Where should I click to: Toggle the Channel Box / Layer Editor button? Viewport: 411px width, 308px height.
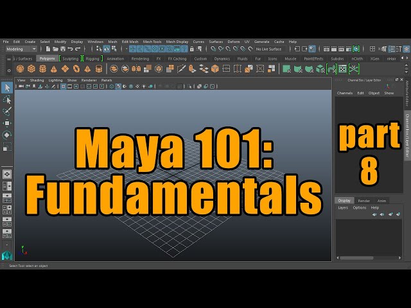pyautogui.click(x=407, y=49)
